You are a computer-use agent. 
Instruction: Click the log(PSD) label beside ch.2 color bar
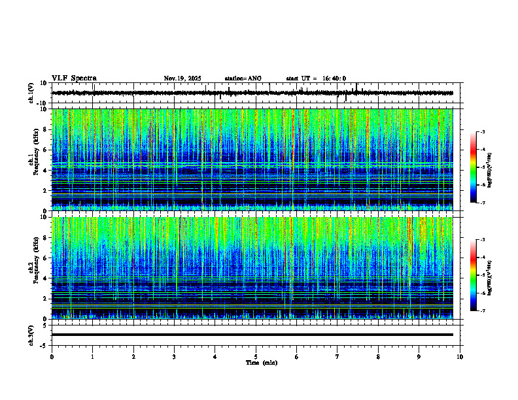[x=490, y=278]
